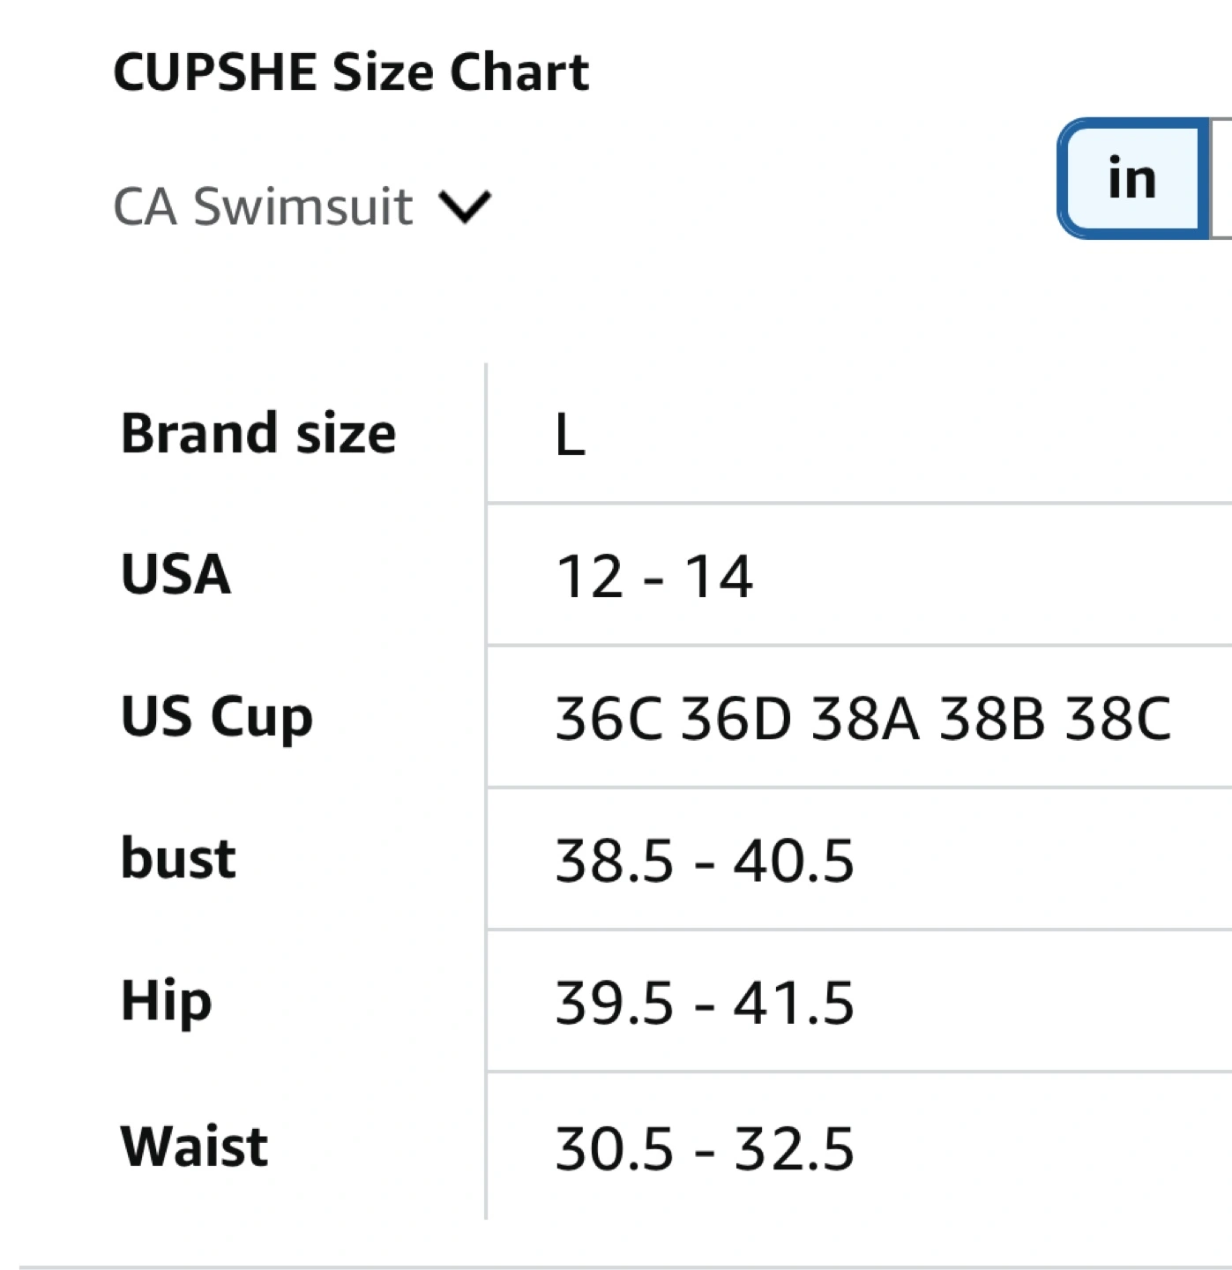Click the 38A cup size text
This screenshot has width=1232, height=1270.
tap(865, 718)
